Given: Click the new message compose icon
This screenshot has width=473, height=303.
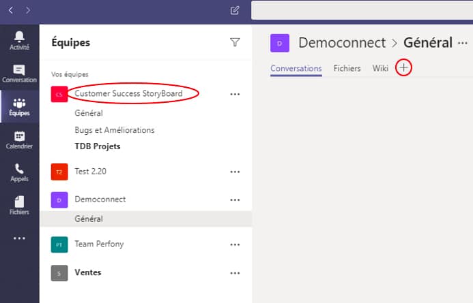Looking at the screenshot, I should pos(235,10).
